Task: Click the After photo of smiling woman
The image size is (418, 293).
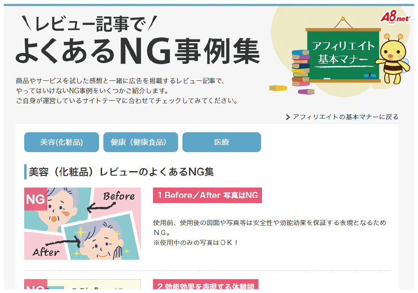Action: (102, 237)
